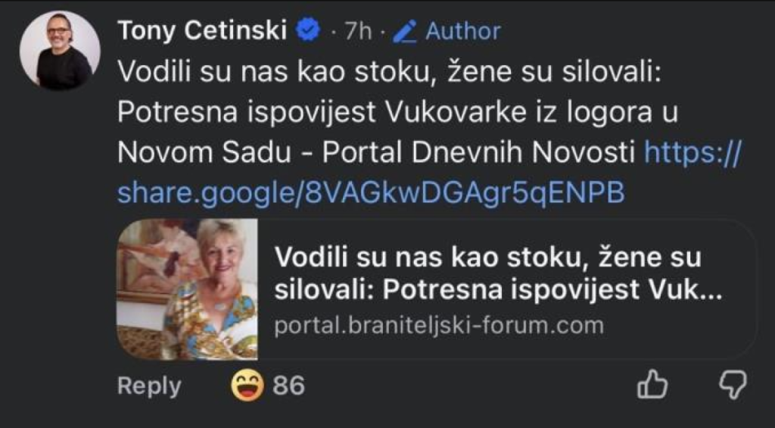Viewport: 775px width, 428px height.
Task: Dislike the comment with thumbs down
Action: [731, 384]
